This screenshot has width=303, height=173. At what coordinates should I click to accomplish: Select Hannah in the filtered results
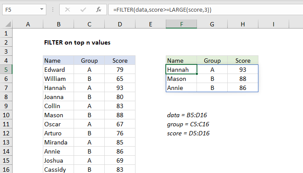point(181,70)
